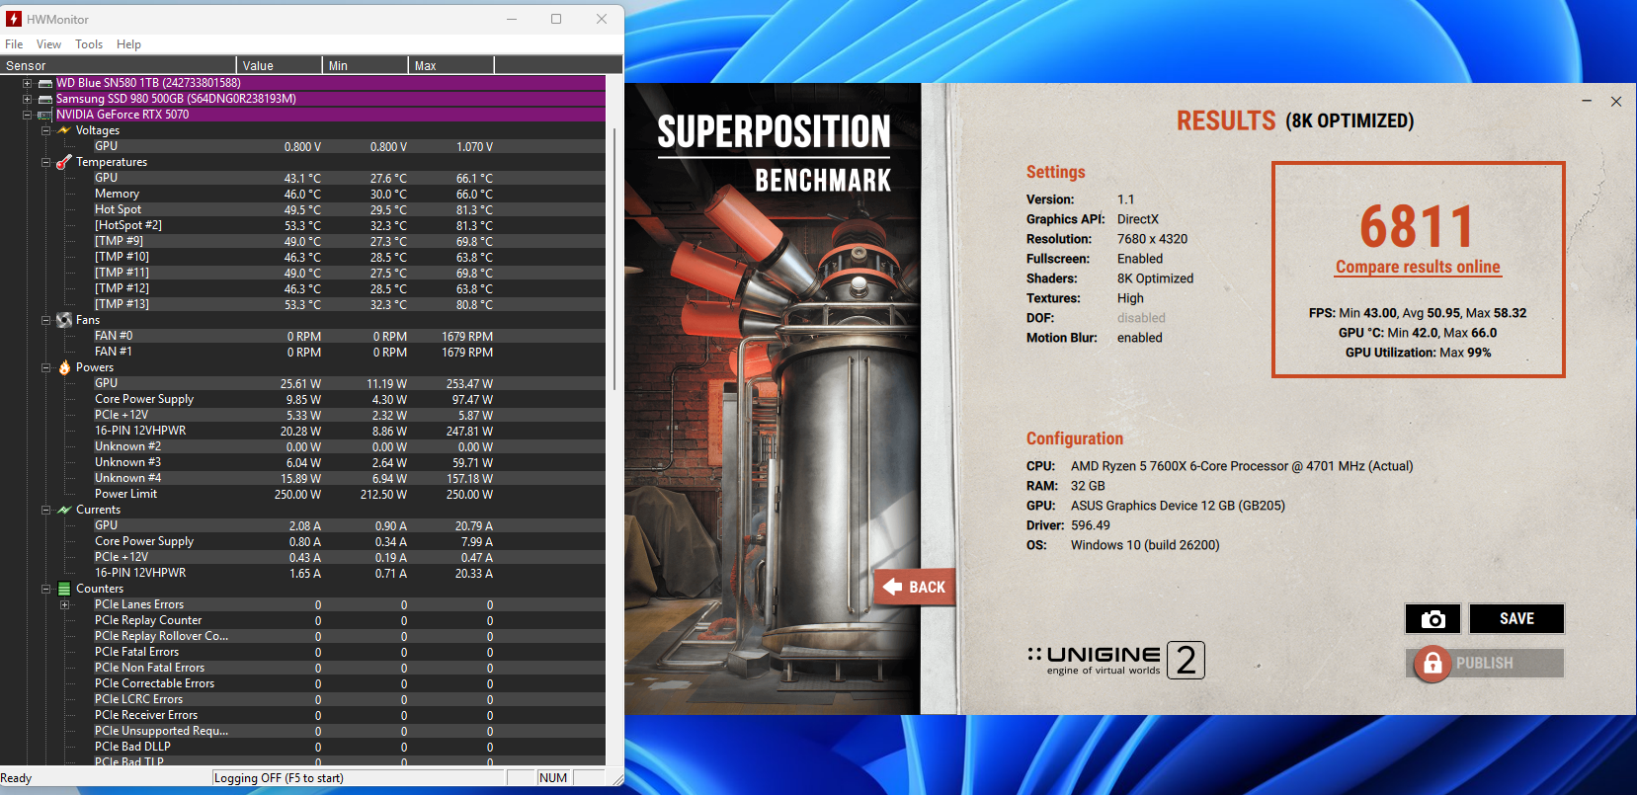Screen dimensions: 1637x795
Task: Open the Help menu
Action: [128, 44]
